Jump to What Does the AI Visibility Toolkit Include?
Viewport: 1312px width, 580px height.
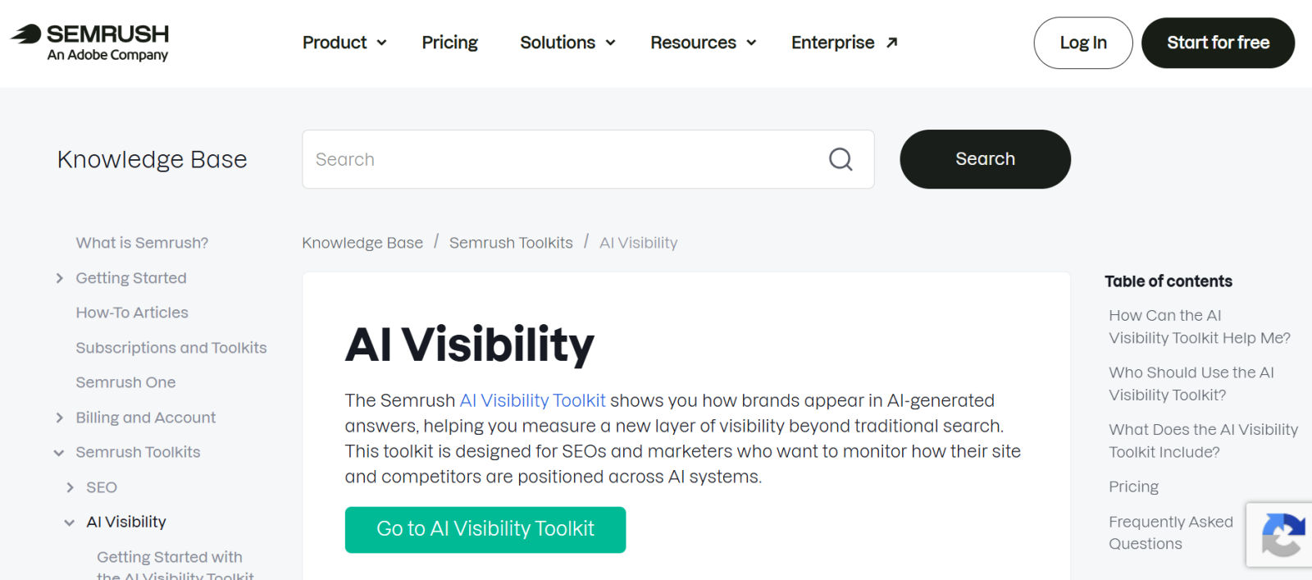pos(1203,441)
